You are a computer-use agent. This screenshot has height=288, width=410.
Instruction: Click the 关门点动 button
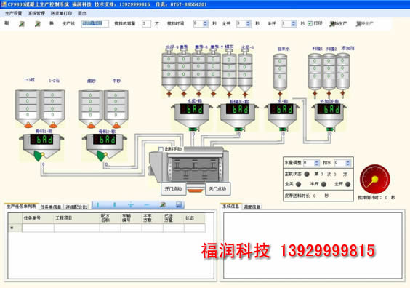218,188
